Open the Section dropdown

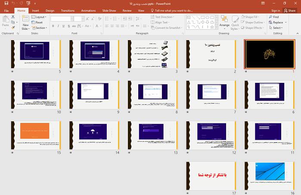point(40,28)
